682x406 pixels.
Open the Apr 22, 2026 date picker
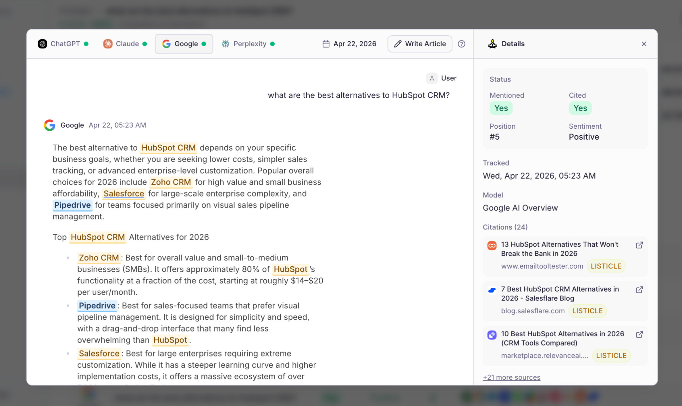pos(349,44)
